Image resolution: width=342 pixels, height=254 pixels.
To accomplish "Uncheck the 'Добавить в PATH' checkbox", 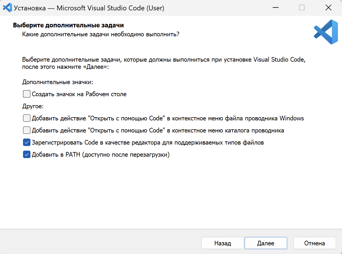I will coord(27,155).
